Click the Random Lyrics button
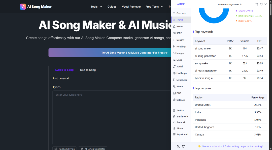 [64, 149]
